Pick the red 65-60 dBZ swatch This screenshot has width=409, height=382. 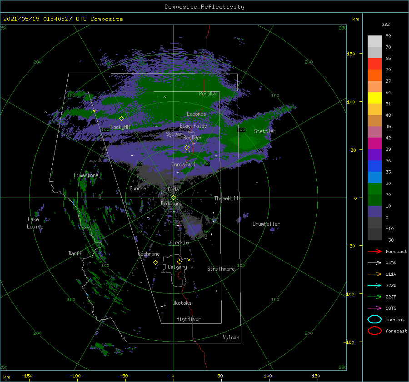(374, 64)
